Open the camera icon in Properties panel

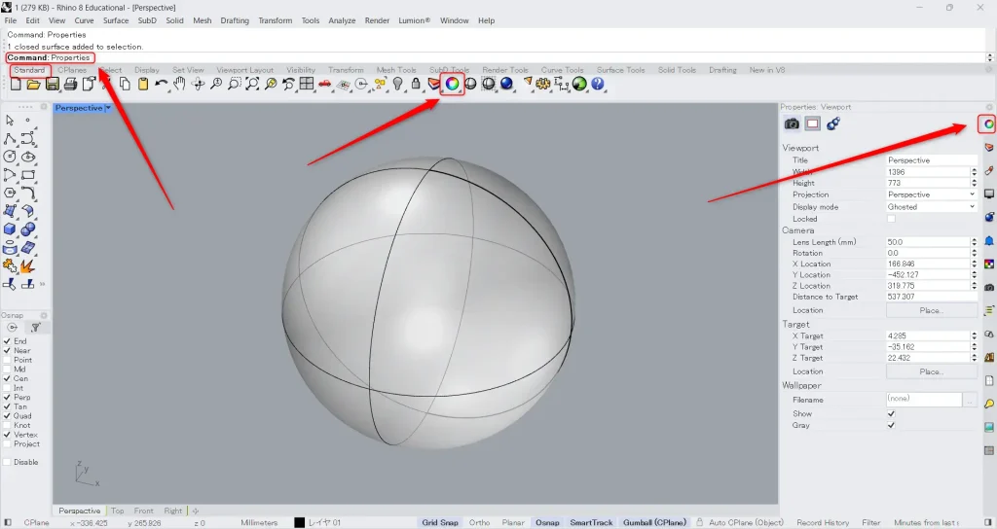point(792,123)
